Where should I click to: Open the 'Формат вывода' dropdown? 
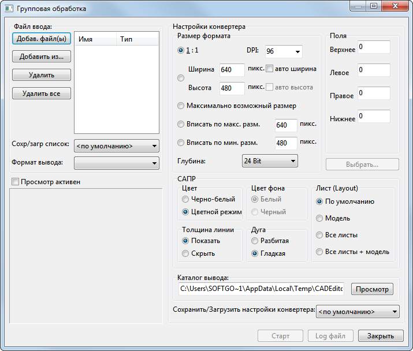click(117, 163)
